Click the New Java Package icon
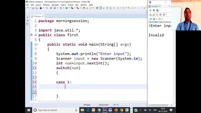The height and width of the screenshot is (113, 201). coord(51,8)
